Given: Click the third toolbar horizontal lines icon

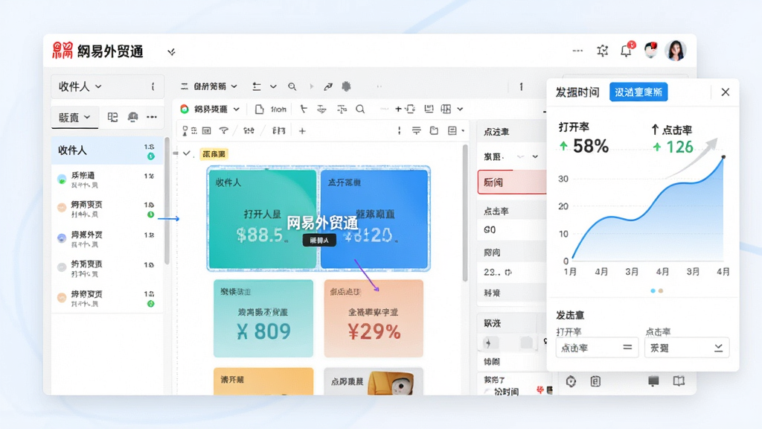Looking at the screenshot, I should coord(417,130).
